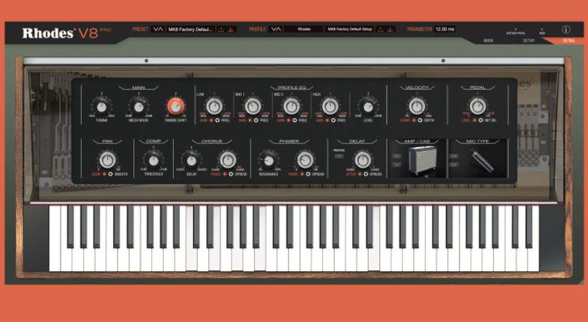Switch to the DETAIL tab
This screenshot has width=588, height=322.
click(569, 41)
